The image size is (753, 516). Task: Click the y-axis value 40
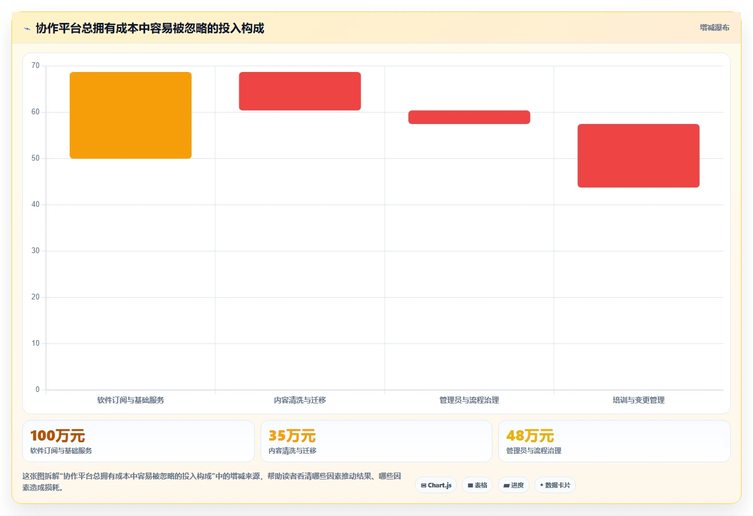coord(35,205)
